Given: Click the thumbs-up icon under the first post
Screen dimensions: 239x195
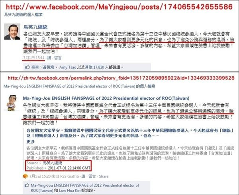Looking at the screenshot, I should [x=27, y=67].
